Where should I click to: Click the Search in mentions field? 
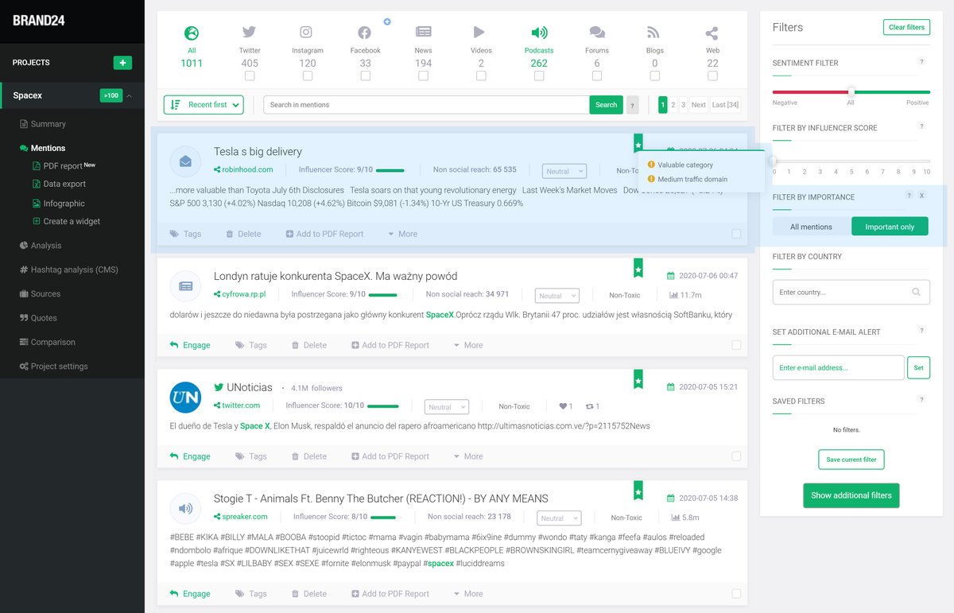[x=426, y=105]
